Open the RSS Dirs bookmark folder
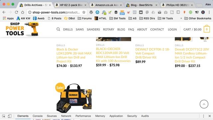 147,18
